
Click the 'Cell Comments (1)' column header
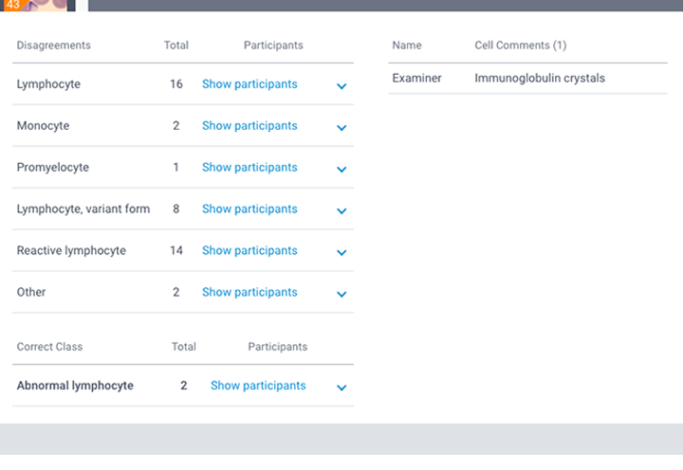[x=521, y=45]
